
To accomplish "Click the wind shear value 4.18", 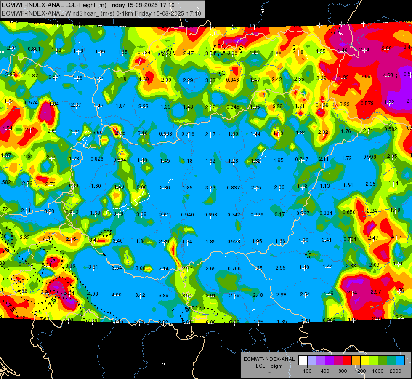I will click(x=298, y=52).
